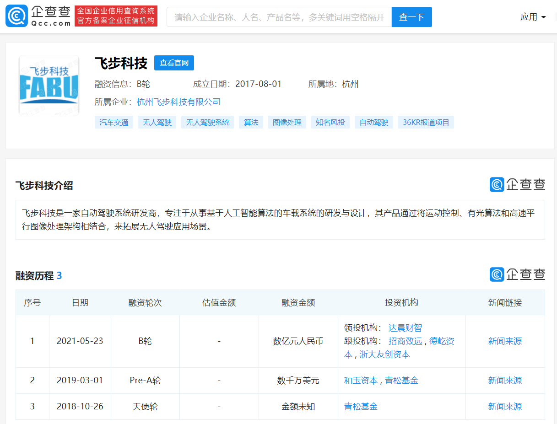Click the 查看官网 button
The height and width of the screenshot is (424, 557).
click(x=174, y=63)
